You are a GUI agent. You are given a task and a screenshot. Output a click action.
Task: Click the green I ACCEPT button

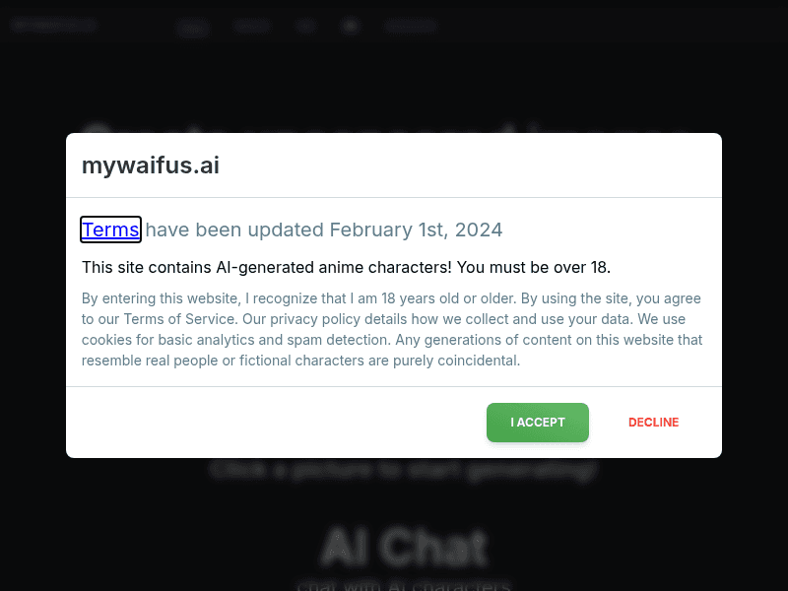pos(537,423)
